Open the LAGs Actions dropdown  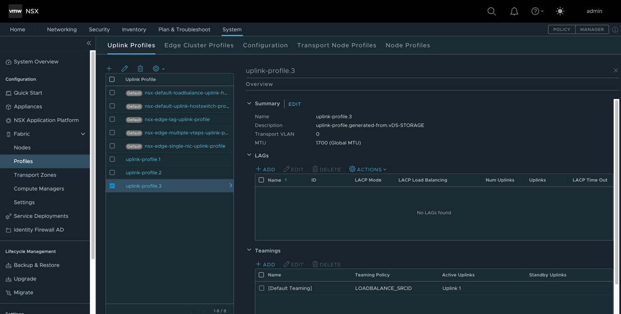368,169
